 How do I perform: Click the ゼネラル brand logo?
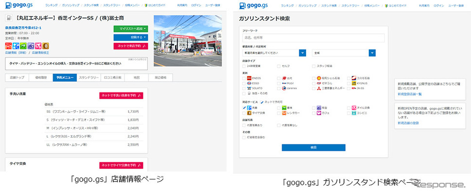pos(319,83)
